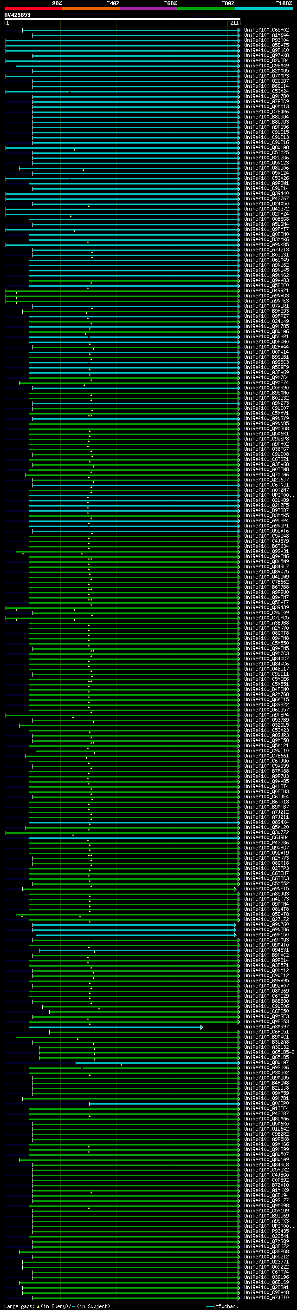The height and width of the screenshot is (1310, 297).
Task: Click the UniRef100_A9NSY9 label
Action: [x=266, y=419]
